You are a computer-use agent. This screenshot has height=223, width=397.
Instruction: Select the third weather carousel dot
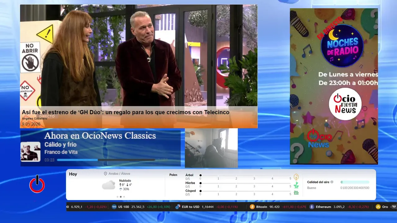tap(124, 197)
